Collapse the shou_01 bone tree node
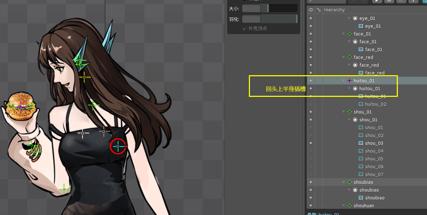Screen dimensions: 427x215 pos(343,112)
